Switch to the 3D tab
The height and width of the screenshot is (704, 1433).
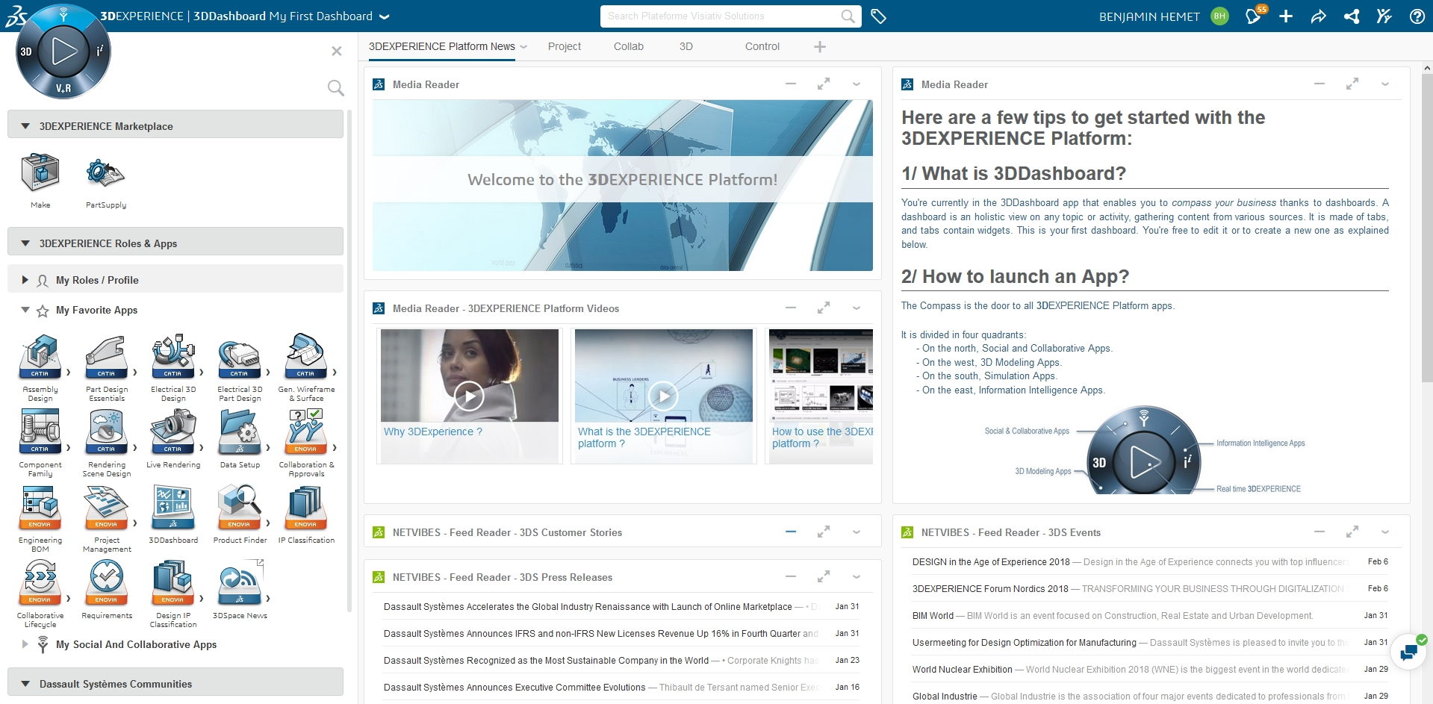click(x=686, y=46)
